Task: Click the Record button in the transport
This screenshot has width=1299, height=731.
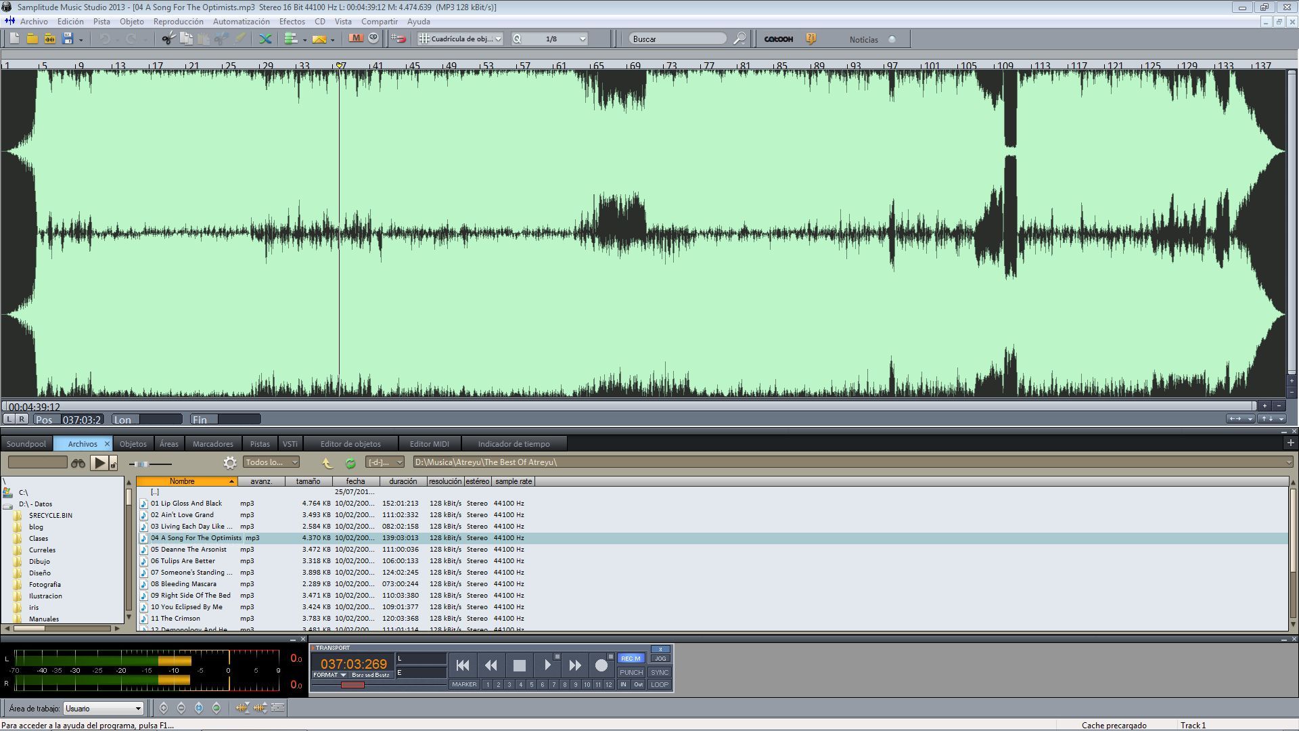Action: [601, 665]
